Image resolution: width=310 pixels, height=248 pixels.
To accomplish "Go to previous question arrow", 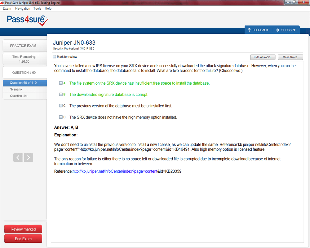I will coord(18,157).
